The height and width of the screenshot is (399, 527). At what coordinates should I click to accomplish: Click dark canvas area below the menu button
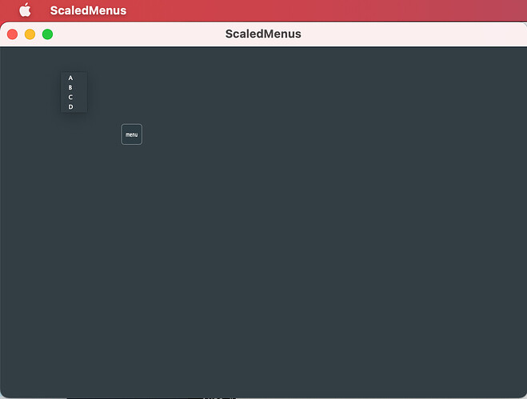[x=132, y=201]
